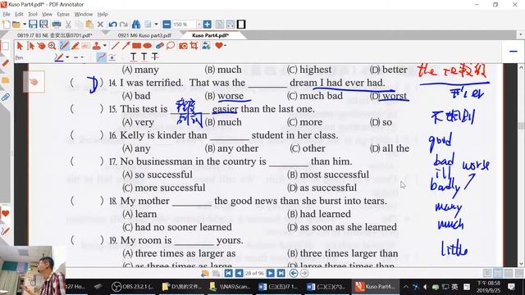Expand the Stamp tool dropdown arrow
Screen dimensions: 525x295
[x=105, y=46]
